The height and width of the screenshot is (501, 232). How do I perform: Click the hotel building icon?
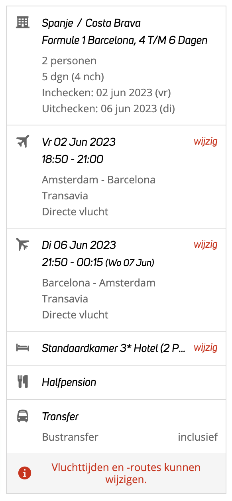(23, 22)
